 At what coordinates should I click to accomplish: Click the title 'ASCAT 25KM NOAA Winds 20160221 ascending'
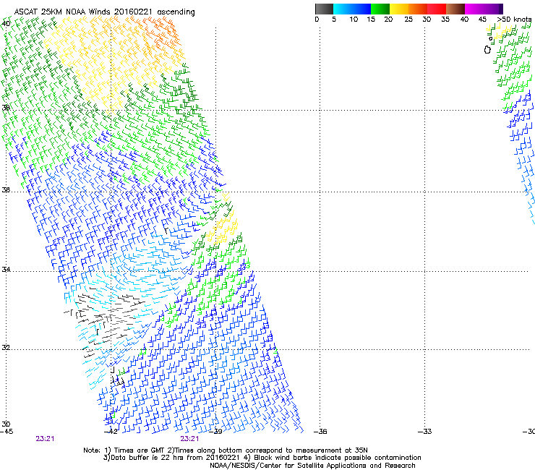(104, 12)
